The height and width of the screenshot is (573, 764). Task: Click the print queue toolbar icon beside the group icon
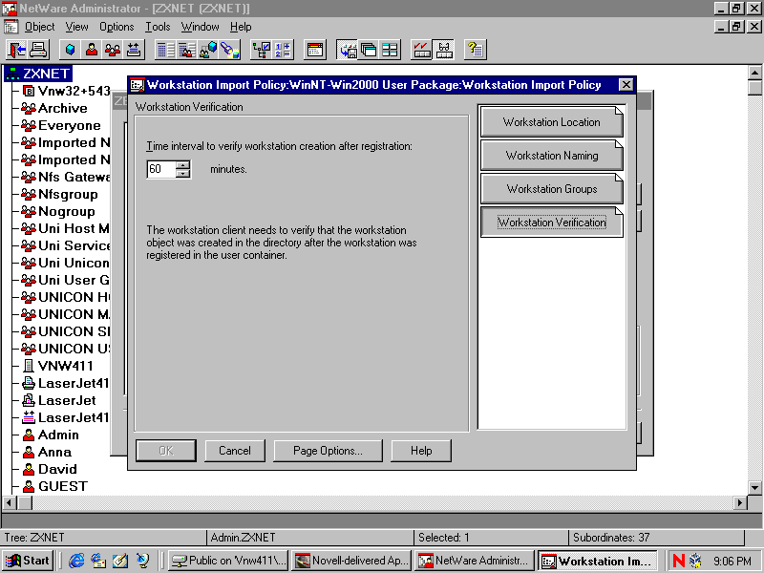pos(134,50)
